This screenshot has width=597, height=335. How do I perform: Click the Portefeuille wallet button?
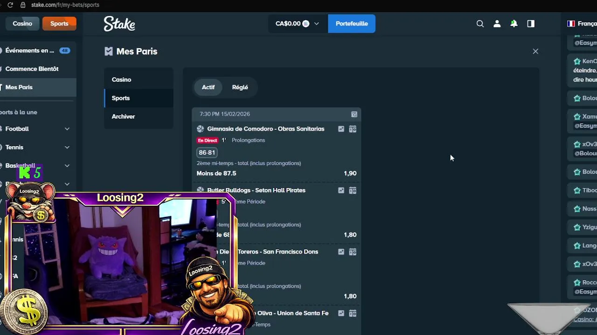[x=352, y=24]
